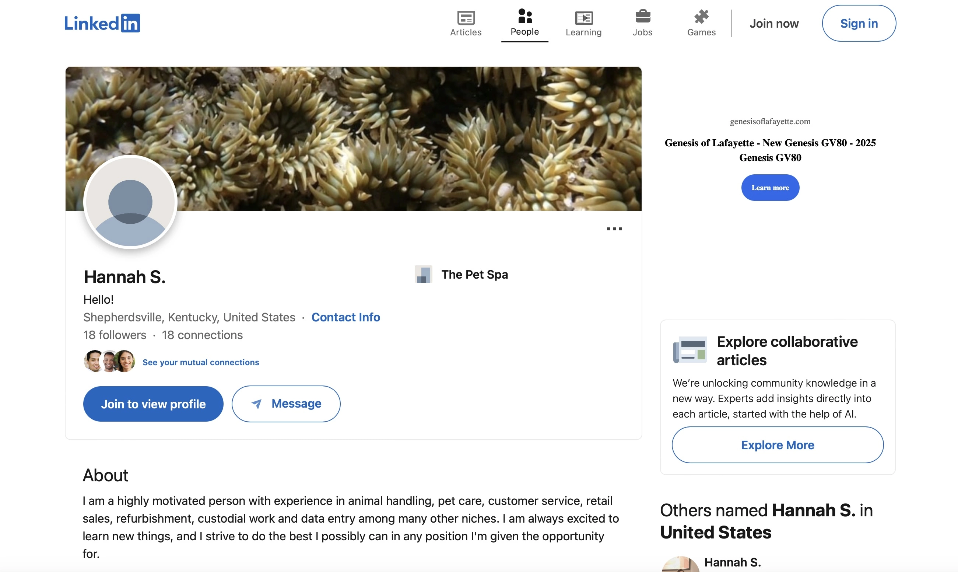This screenshot has width=958, height=572.
Task: Click the Hannah S. name heading
Action: (124, 277)
